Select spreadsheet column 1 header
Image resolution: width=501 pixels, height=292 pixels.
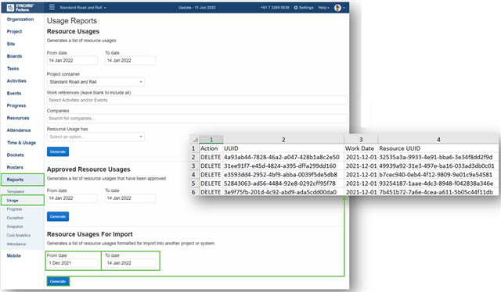(x=211, y=140)
